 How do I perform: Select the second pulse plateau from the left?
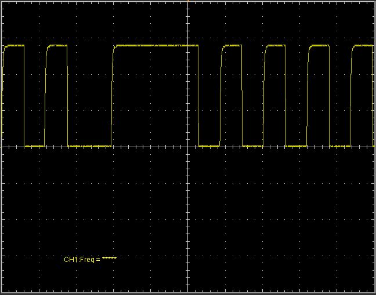[x=57, y=45]
